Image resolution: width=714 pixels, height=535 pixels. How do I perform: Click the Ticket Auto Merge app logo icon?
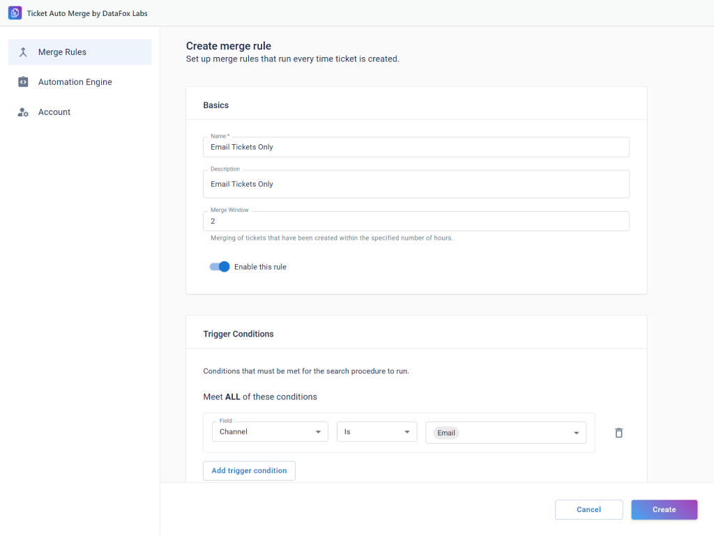[x=15, y=13]
